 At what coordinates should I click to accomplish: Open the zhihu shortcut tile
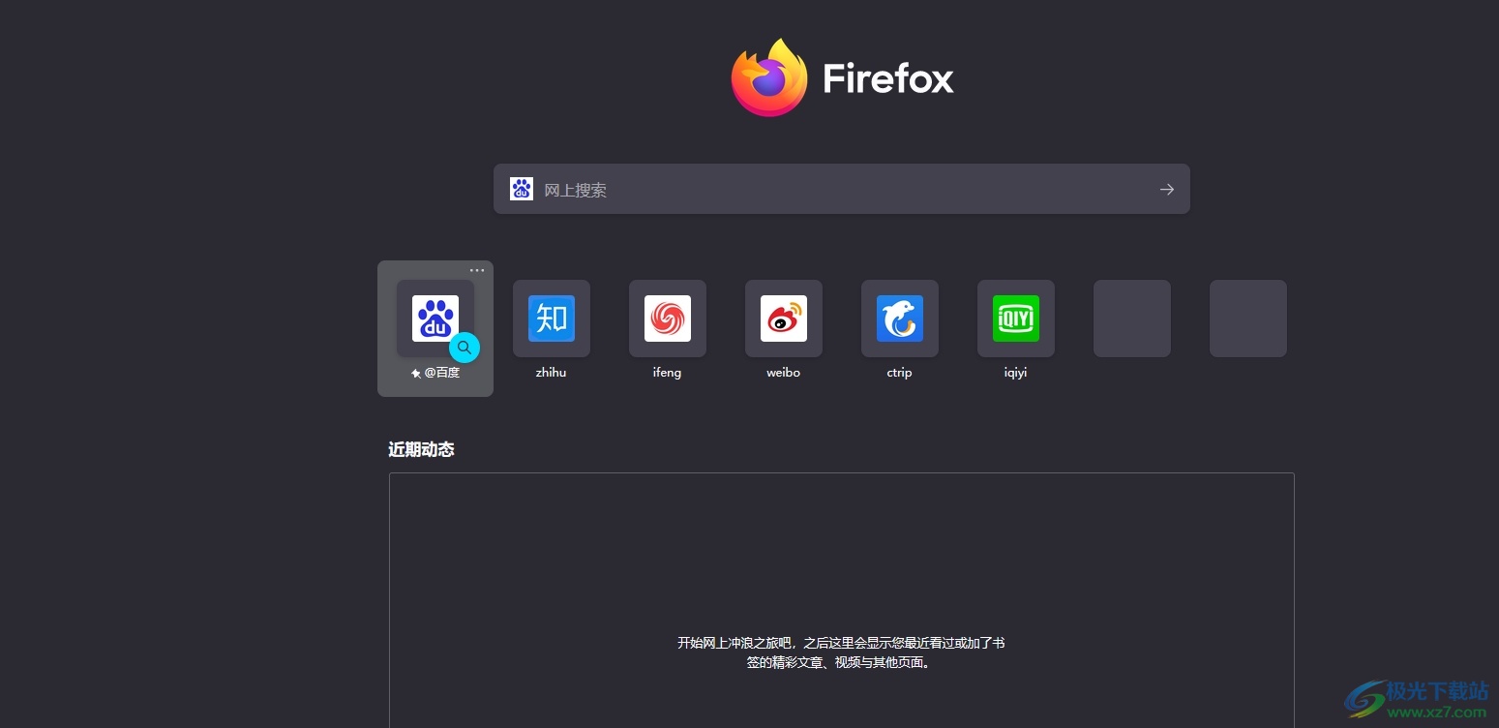[x=552, y=318]
